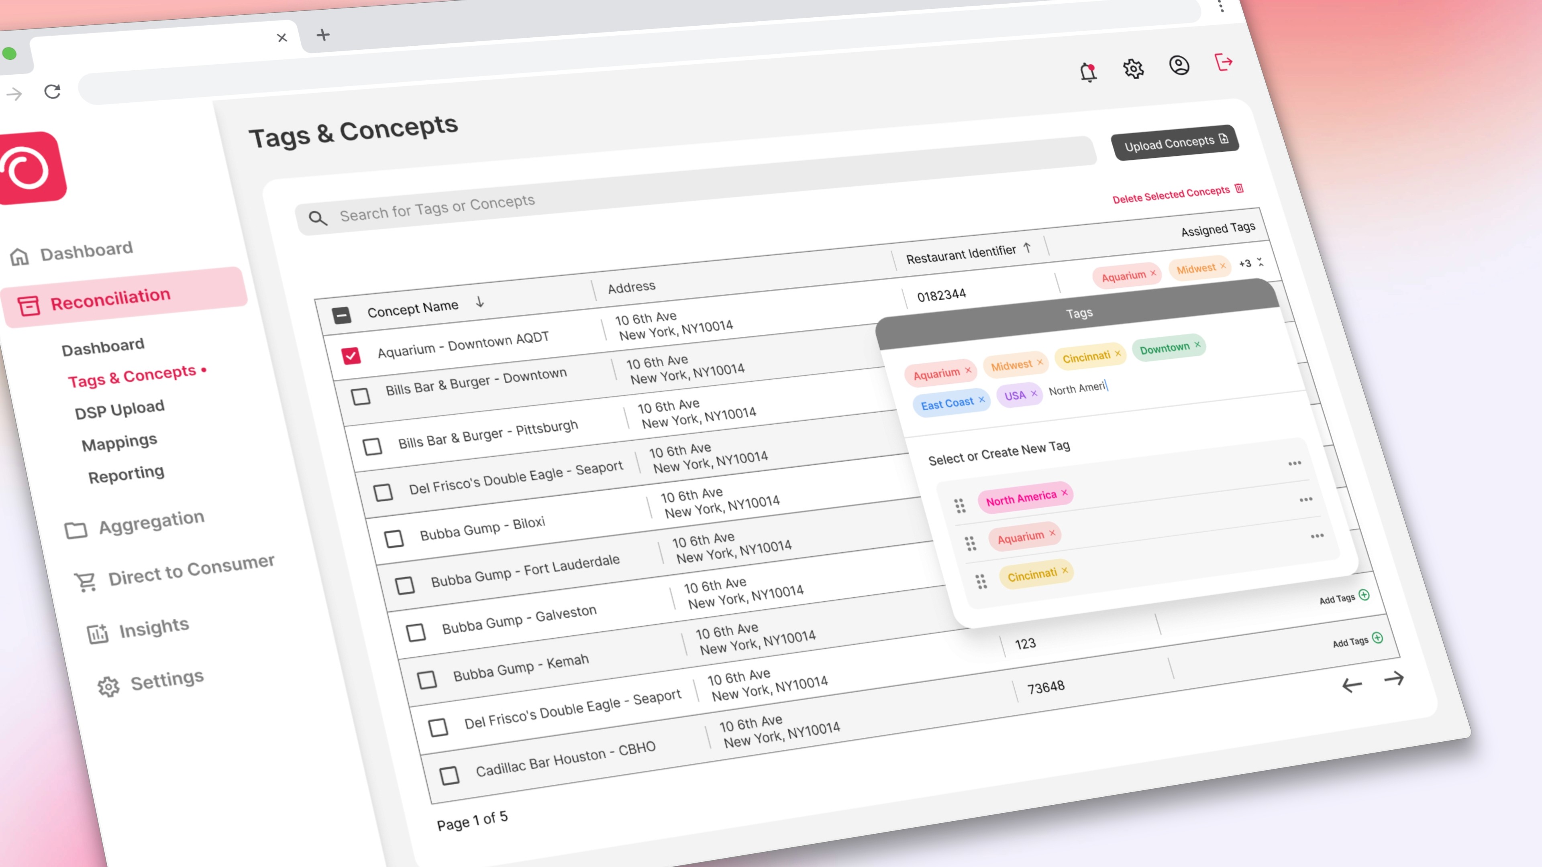The image size is (1542, 867).
Task: Sort by Concept Name arrow
Action: coord(479,302)
